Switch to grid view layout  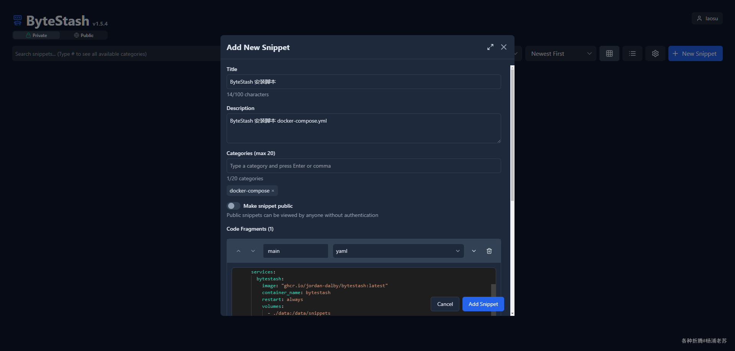pyautogui.click(x=609, y=53)
